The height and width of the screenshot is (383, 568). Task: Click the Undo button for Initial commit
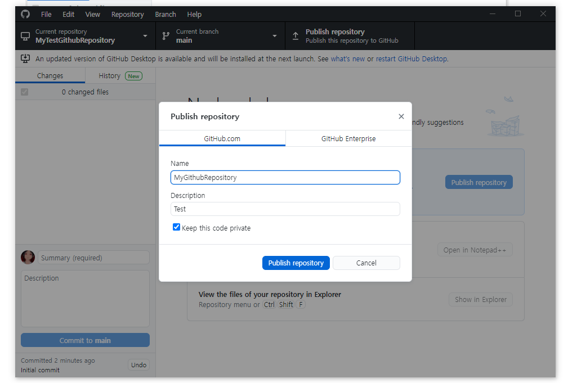pyautogui.click(x=138, y=365)
